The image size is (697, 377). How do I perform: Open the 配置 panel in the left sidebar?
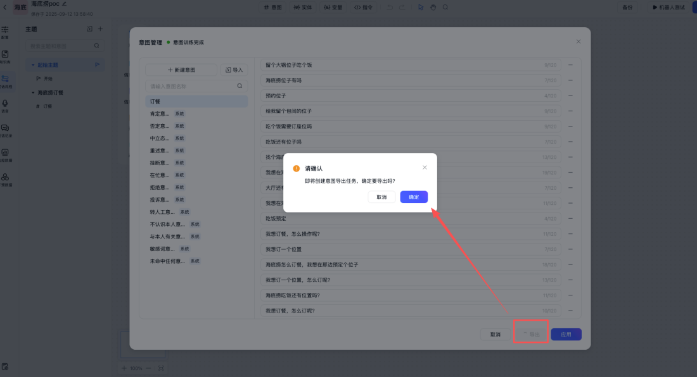tap(5, 30)
